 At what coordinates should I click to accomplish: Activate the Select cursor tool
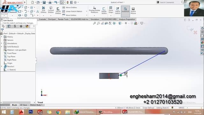tap(62, 2)
